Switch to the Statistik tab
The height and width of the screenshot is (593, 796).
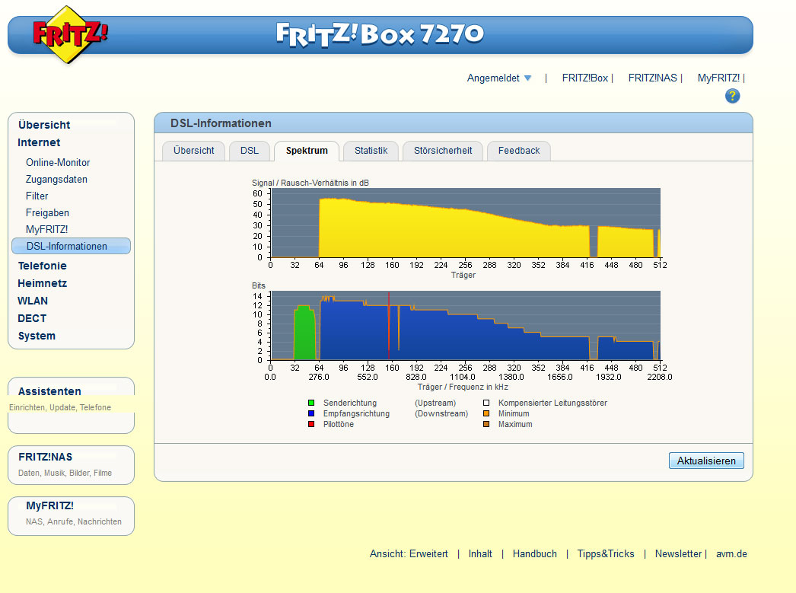click(371, 151)
